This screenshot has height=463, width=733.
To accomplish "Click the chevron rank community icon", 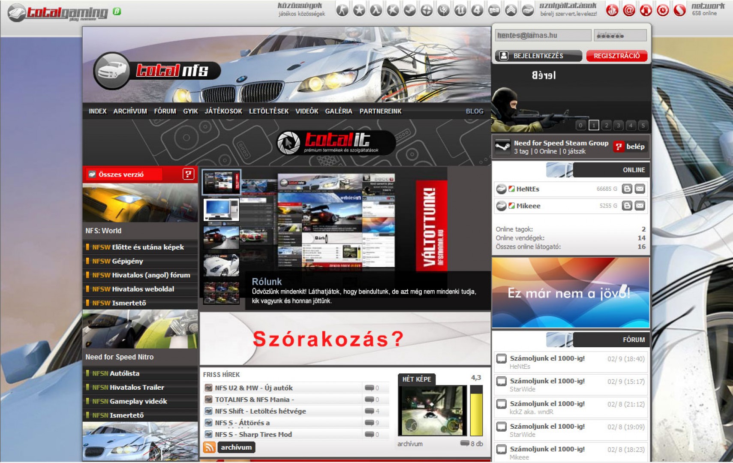I will (x=511, y=10).
